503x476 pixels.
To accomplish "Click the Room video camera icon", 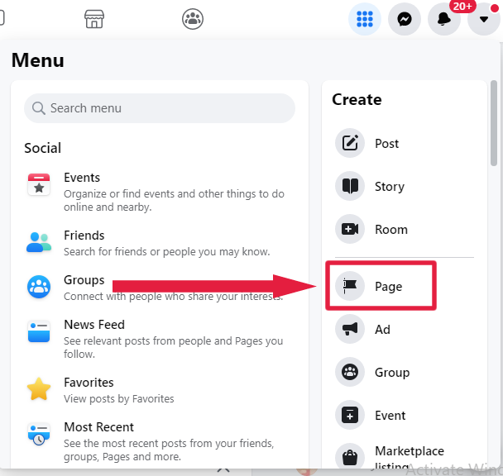I will (350, 229).
